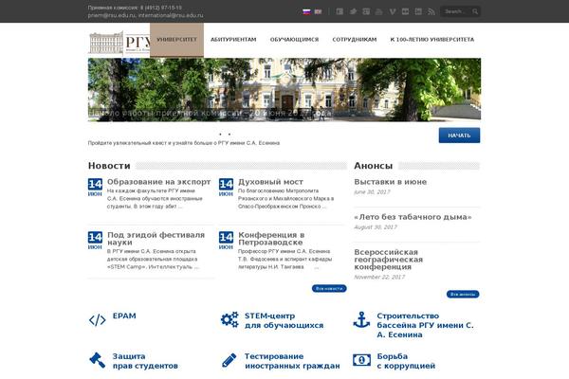Open Защита прав студентов link
Image resolution: width=569 pixels, height=379 pixels.
(145, 361)
